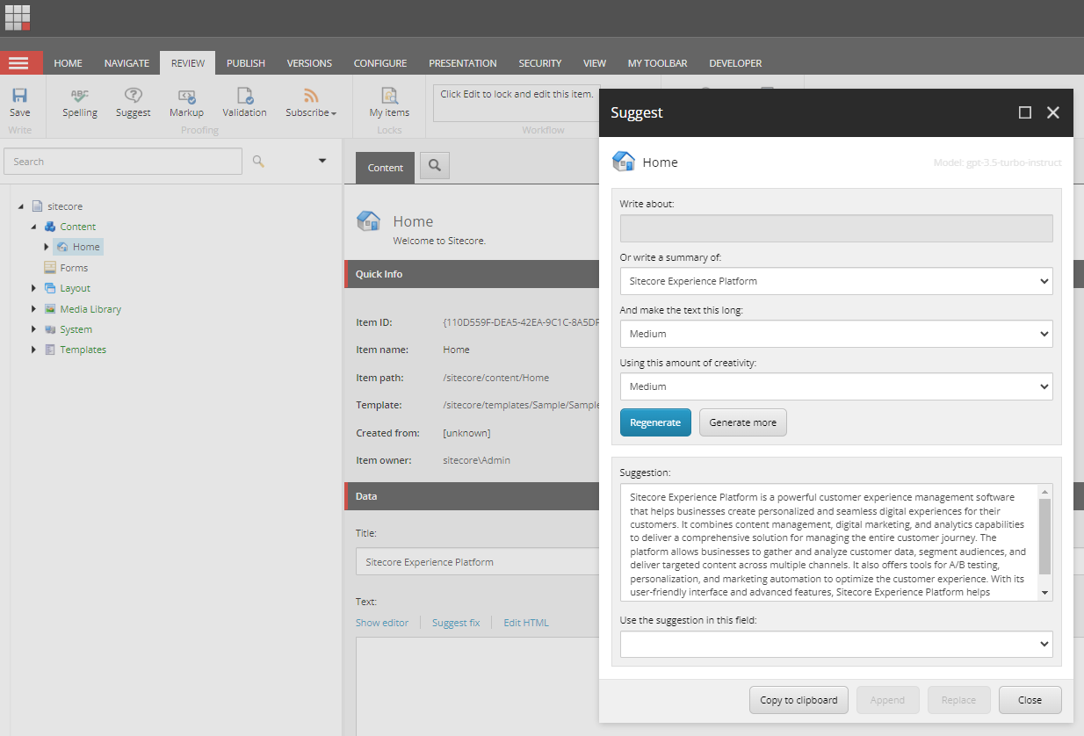The width and height of the screenshot is (1084, 736).
Task: Click the 'Click Edit to lock' workflow message
Action: pyautogui.click(x=517, y=94)
